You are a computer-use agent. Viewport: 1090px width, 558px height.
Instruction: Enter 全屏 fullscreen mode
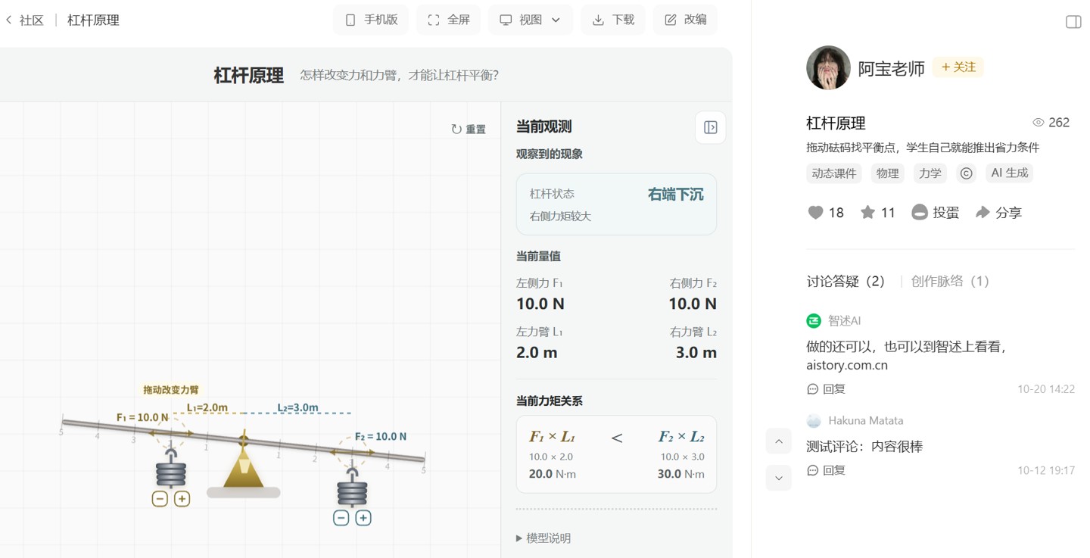point(449,20)
